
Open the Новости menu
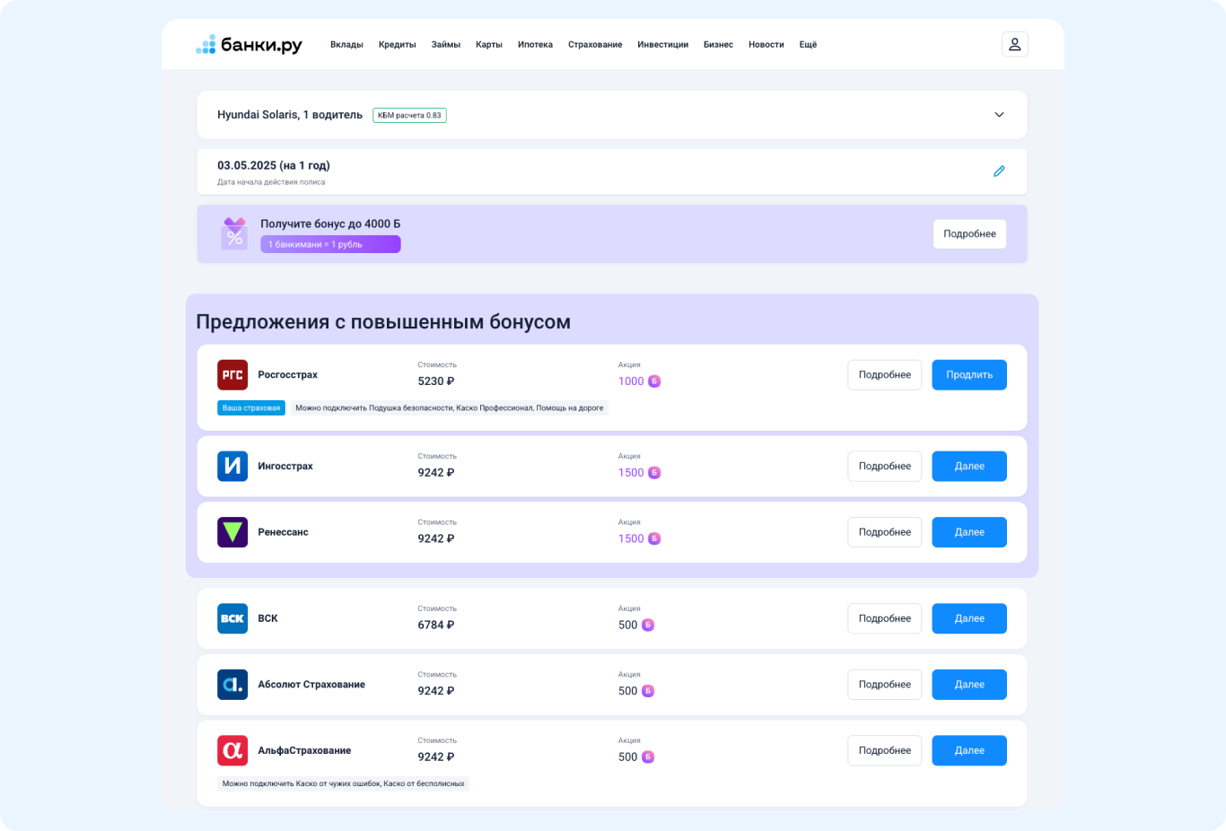pyautogui.click(x=766, y=45)
